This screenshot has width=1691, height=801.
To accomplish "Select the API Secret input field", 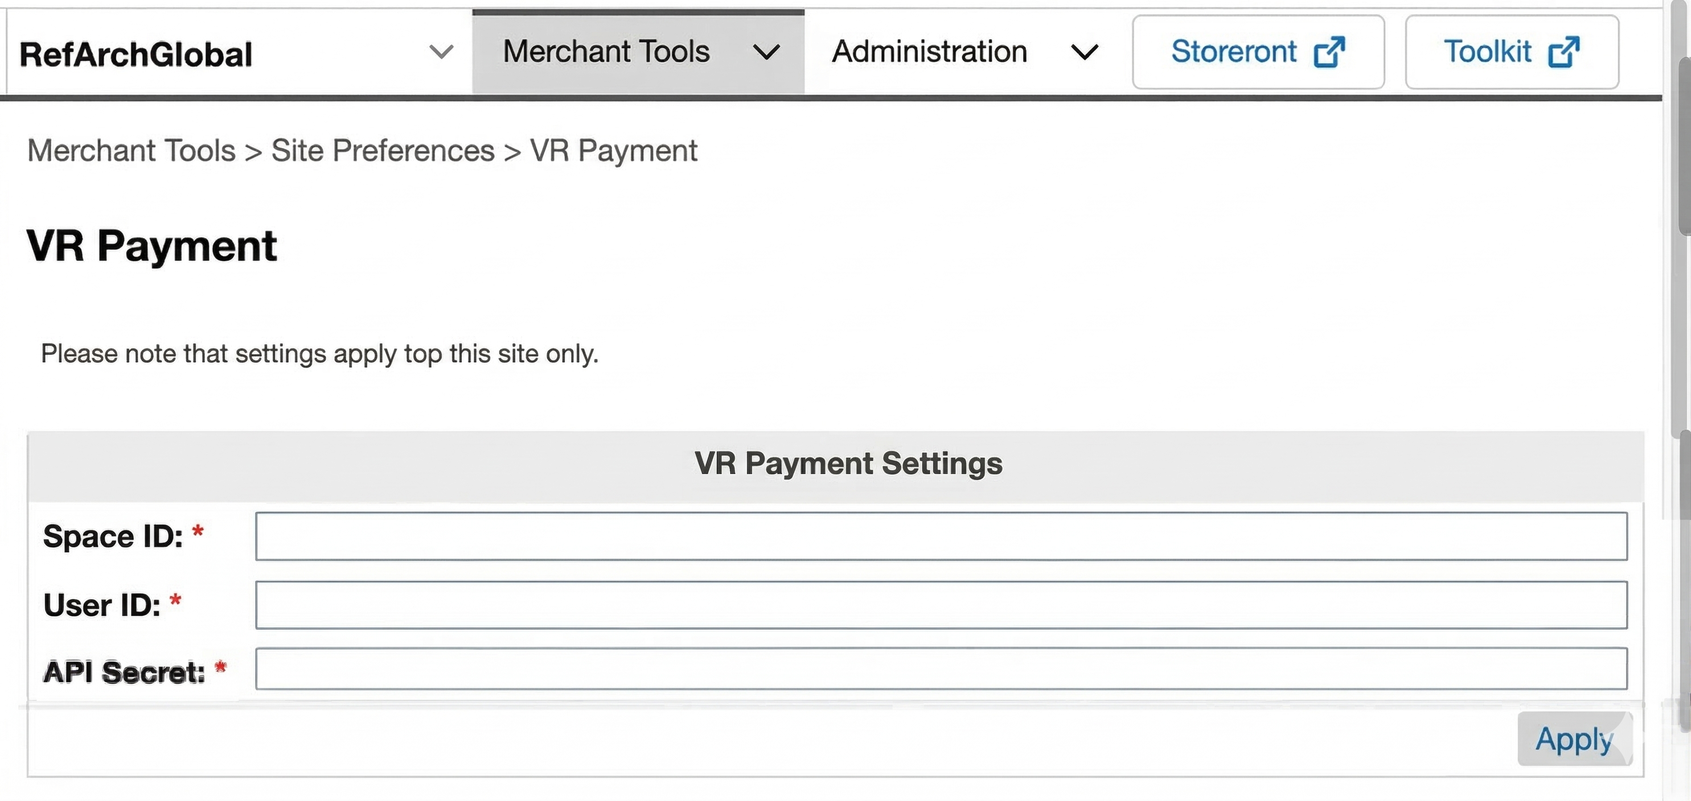I will [x=941, y=669].
